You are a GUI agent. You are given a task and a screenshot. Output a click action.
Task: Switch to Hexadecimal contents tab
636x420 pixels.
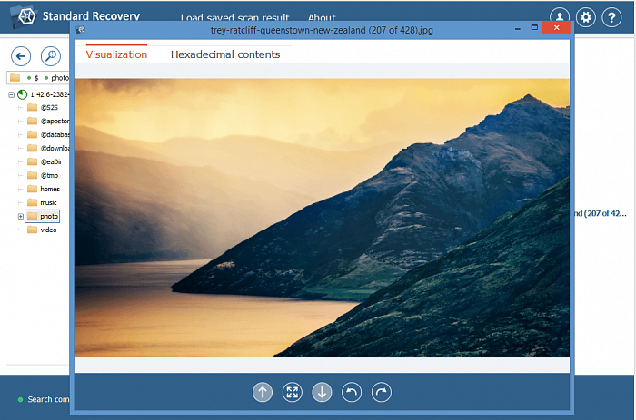point(225,54)
